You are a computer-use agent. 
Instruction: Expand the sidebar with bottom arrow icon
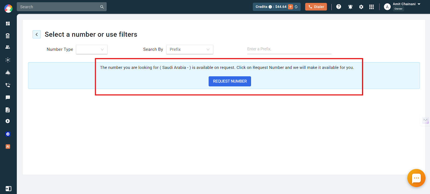point(8,189)
